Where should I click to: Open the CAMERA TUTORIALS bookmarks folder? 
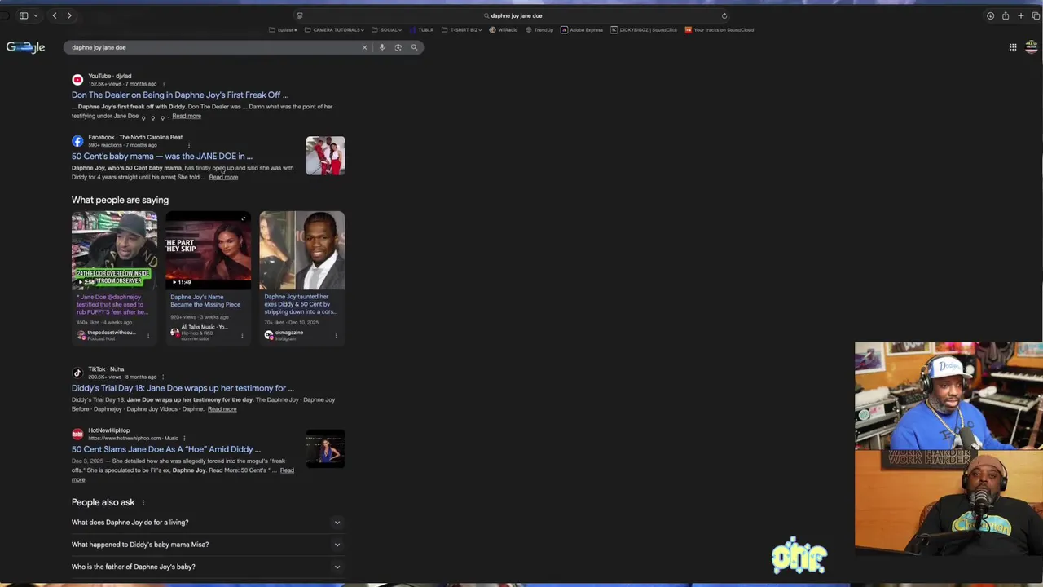334,30
